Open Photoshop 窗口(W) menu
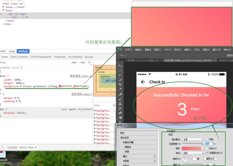Image resolution: width=233 pixels, height=166 pixels. [x=217, y=49]
